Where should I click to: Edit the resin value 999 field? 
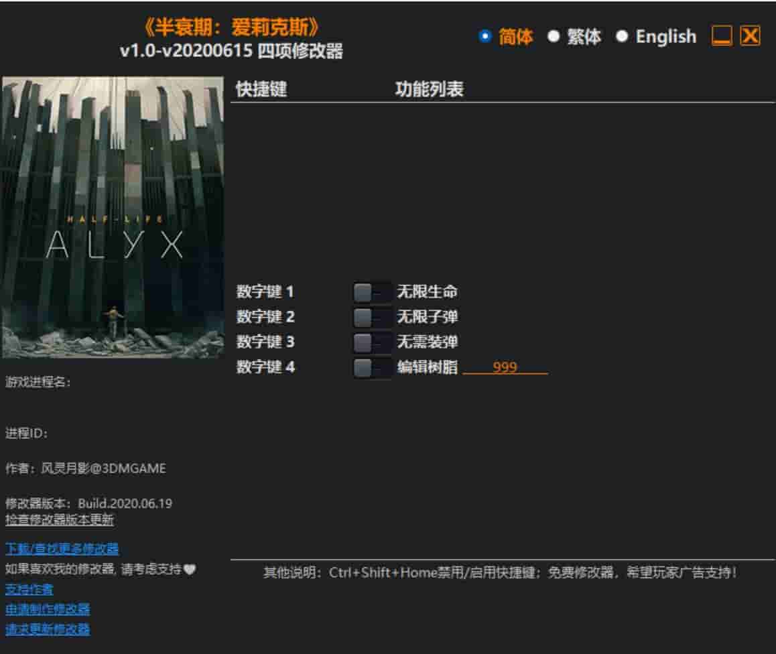coord(506,368)
